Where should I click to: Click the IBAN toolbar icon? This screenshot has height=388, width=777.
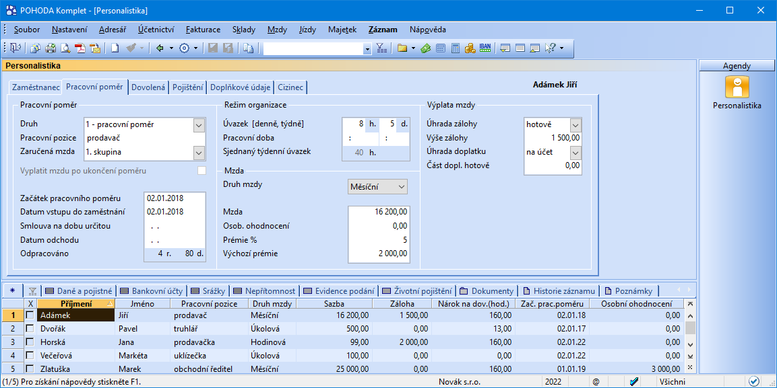click(485, 48)
